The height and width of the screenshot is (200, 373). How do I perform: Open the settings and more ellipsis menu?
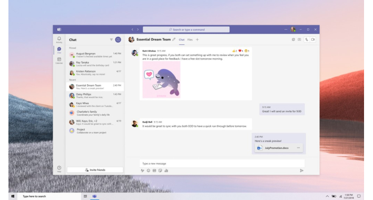click(x=286, y=29)
